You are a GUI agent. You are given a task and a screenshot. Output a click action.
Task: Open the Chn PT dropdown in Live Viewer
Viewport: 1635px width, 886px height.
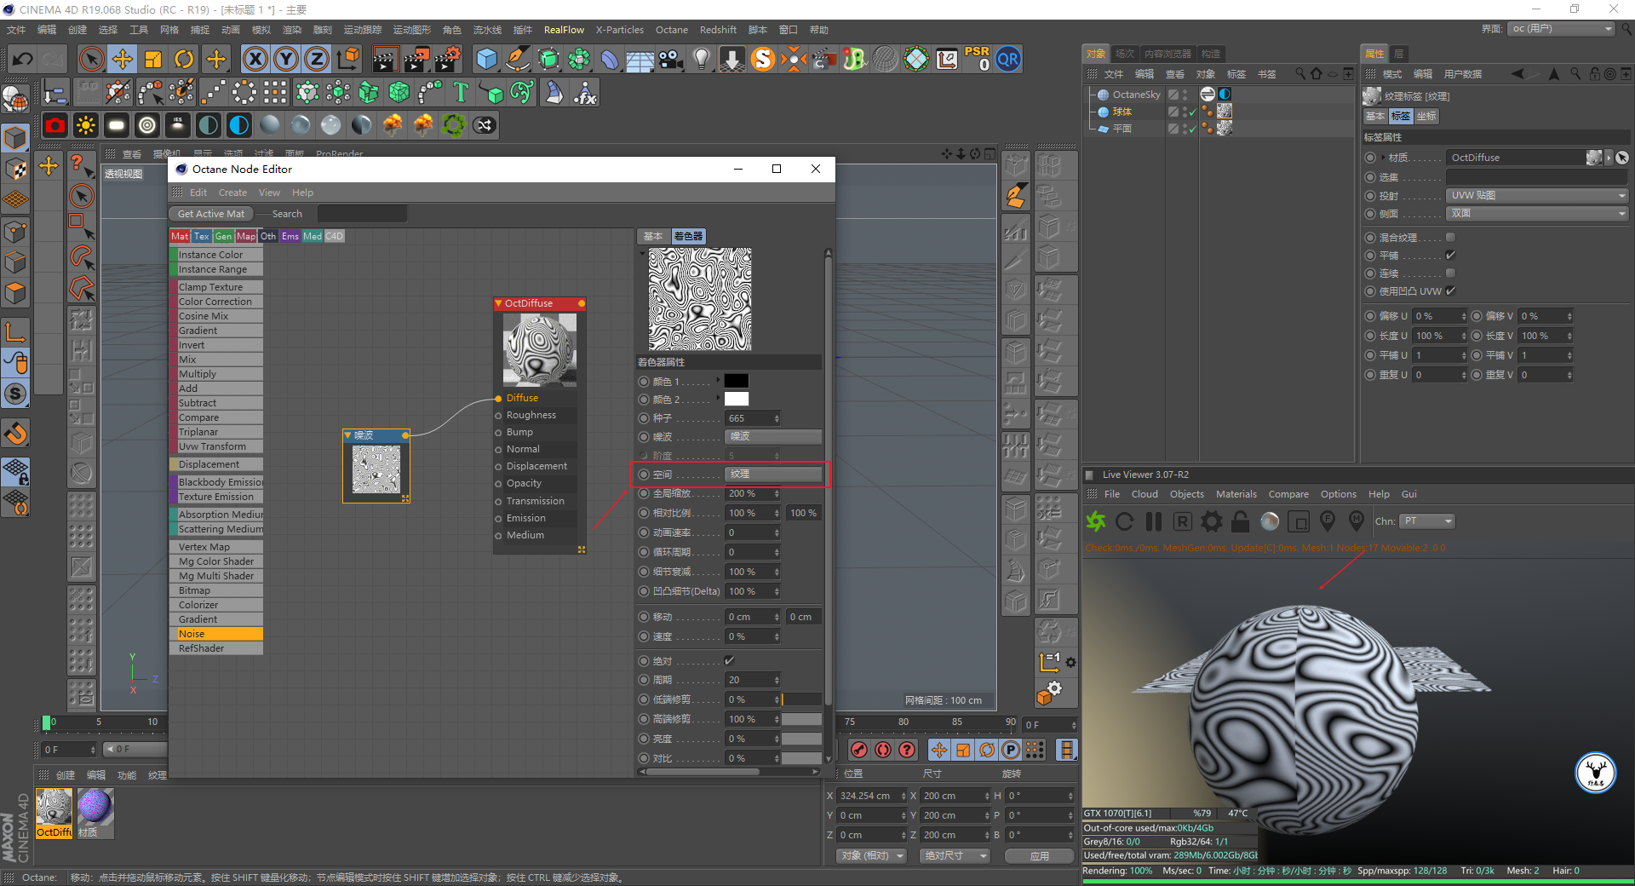pyautogui.click(x=1428, y=521)
